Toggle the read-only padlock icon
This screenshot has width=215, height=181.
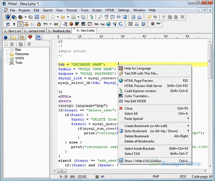(39, 24)
